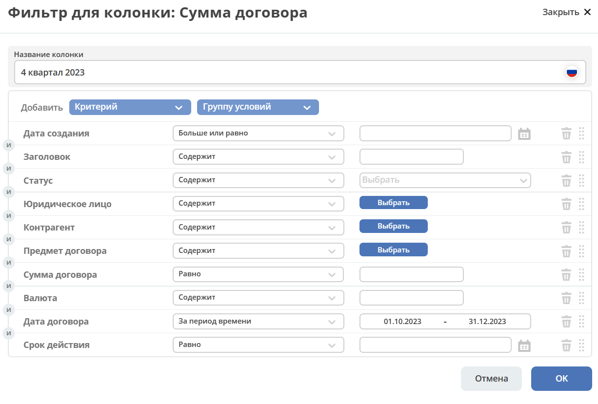
Task: Toggle the И operator between Юридическое лицо and Контрагент
Action: tap(9, 215)
